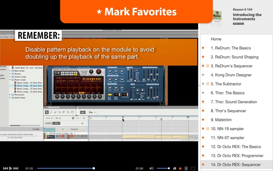Play the tutorial video

click(11, 168)
